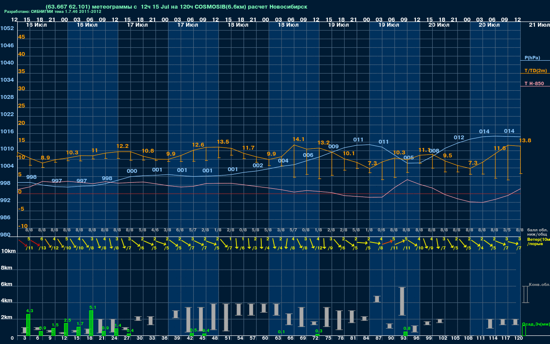Click the Конв.обл. legend label
Image resolution: width=550 pixels, height=344 pixels.
point(539,285)
